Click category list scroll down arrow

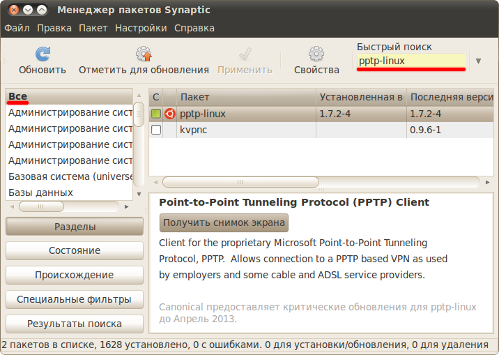tap(139, 194)
